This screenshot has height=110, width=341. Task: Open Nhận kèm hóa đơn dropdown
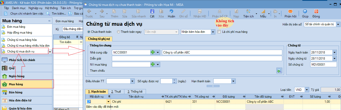213,32
